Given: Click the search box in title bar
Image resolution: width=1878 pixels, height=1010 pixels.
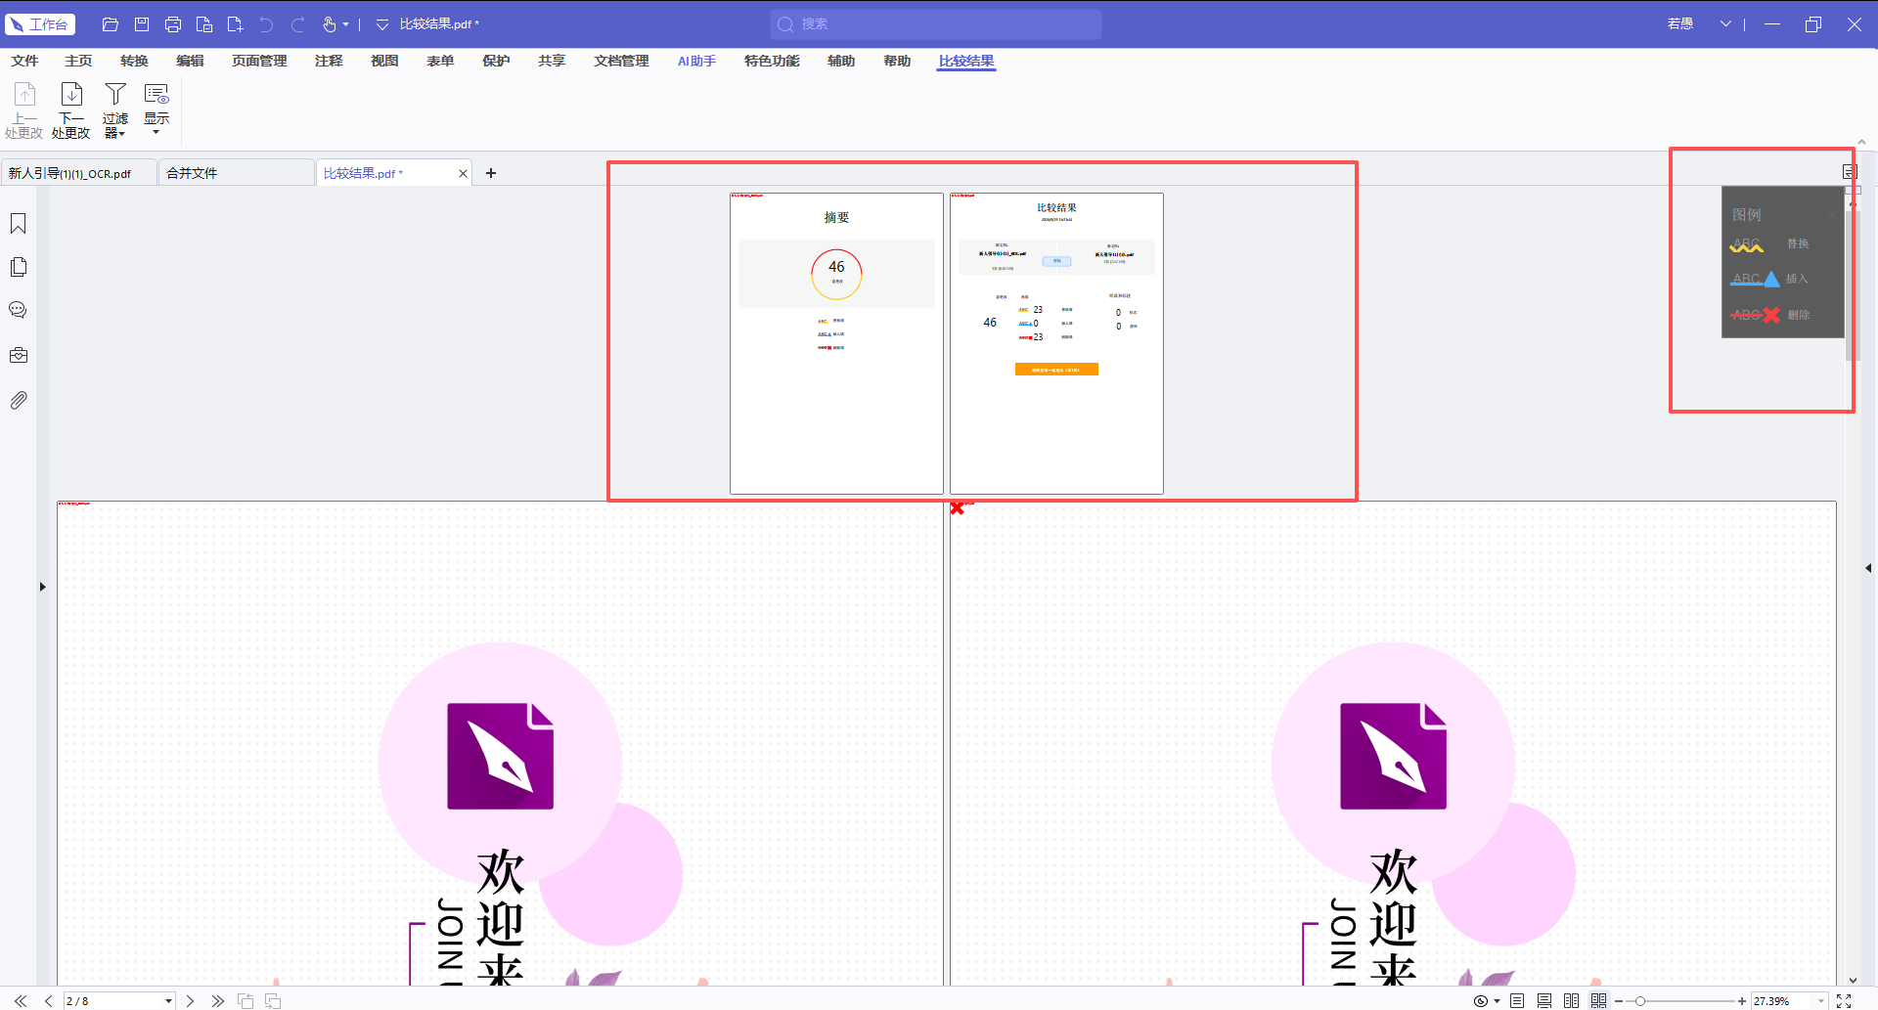Looking at the screenshot, I should click(x=936, y=24).
